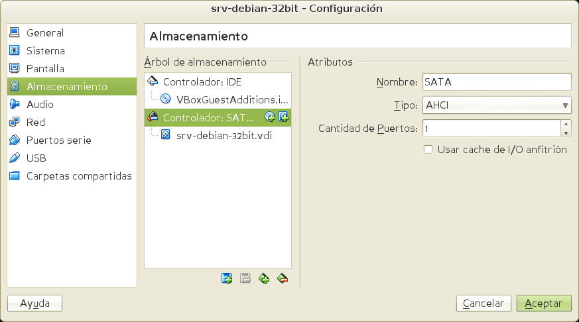Click the remove controller icon below storage tree
This screenshot has height=322, width=579.
pyautogui.click(x=283, y=278)
